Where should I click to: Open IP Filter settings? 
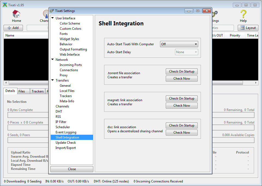pos(61,122)
